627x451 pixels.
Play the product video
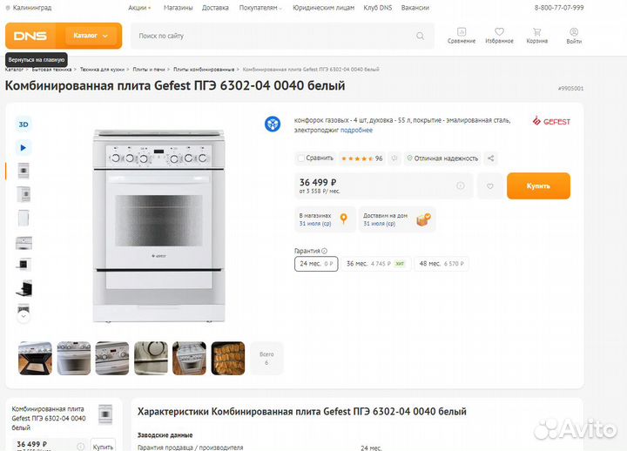click(24, 147)
